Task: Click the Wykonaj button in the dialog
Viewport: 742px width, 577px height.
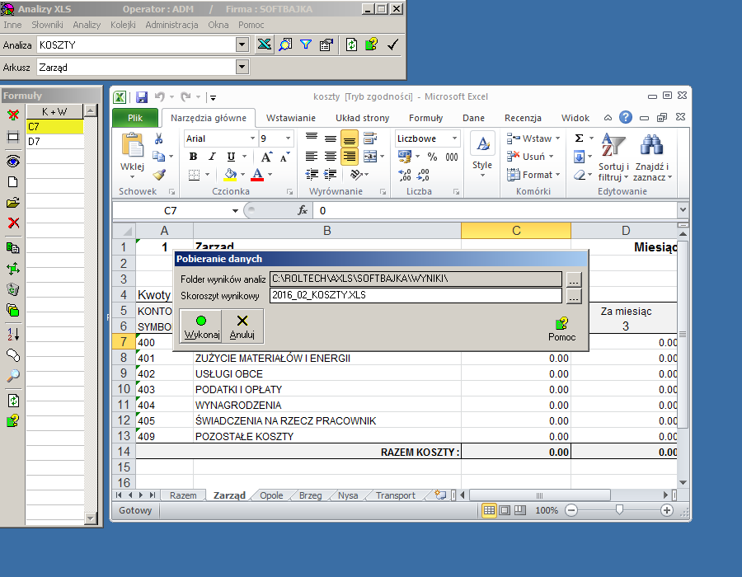Action: coord(201,326)
